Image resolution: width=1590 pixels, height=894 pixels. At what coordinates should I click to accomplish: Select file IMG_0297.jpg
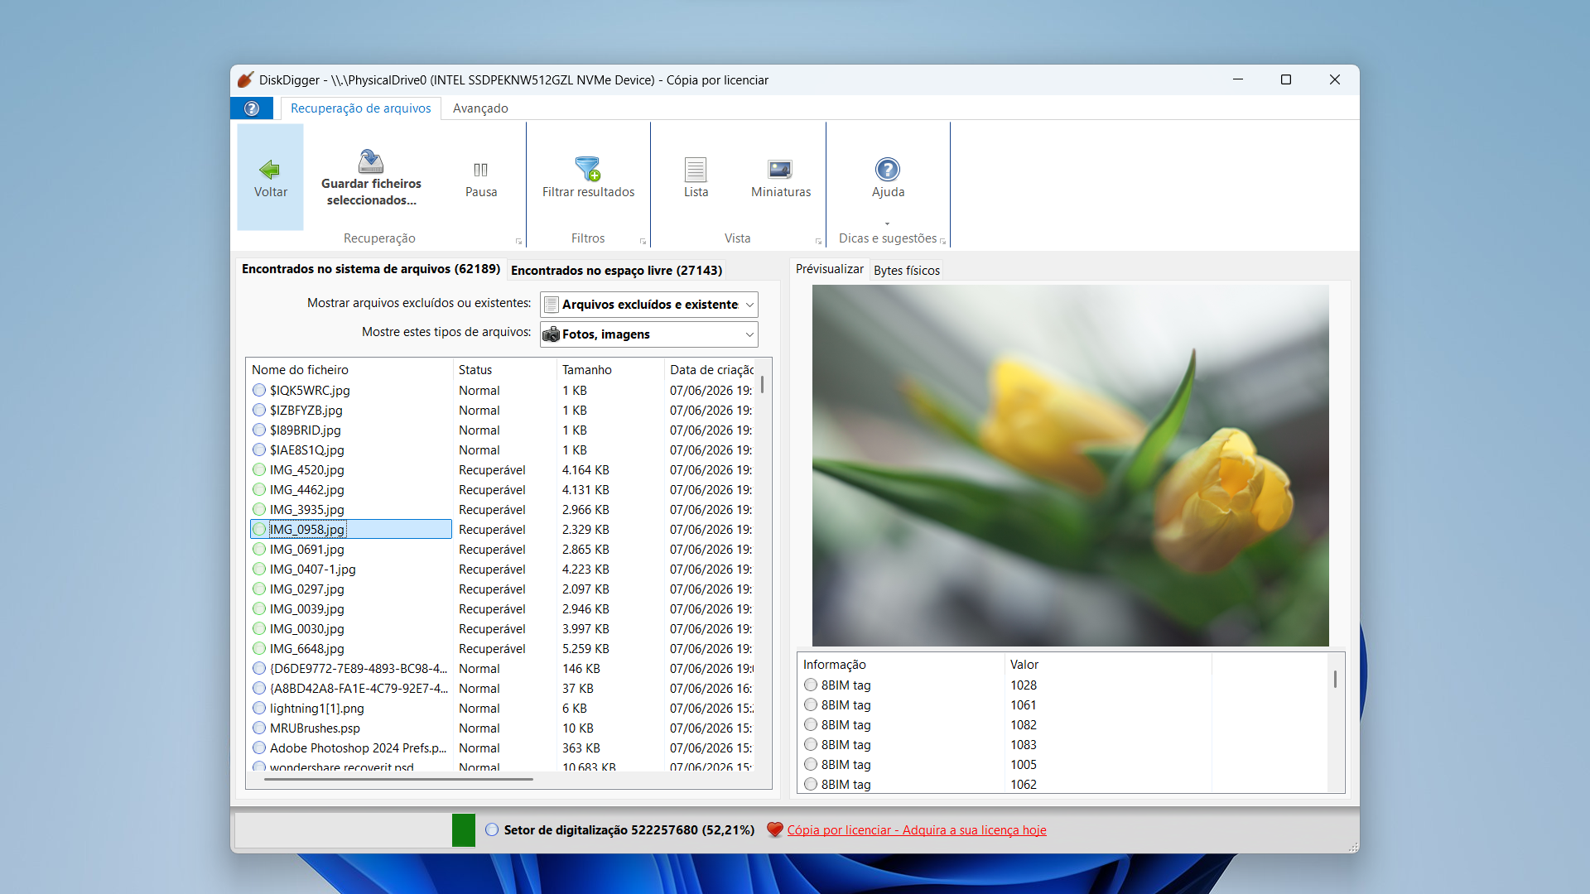(x=306, y=589)
